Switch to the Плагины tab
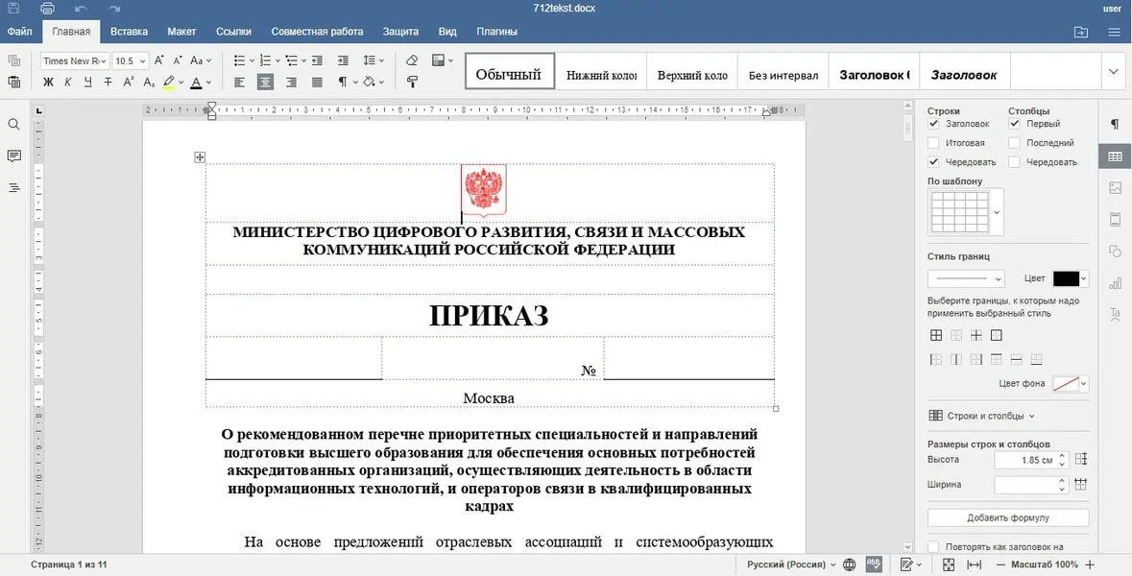Viewport: 1132px width, 576px height. [x=496, y=31]
